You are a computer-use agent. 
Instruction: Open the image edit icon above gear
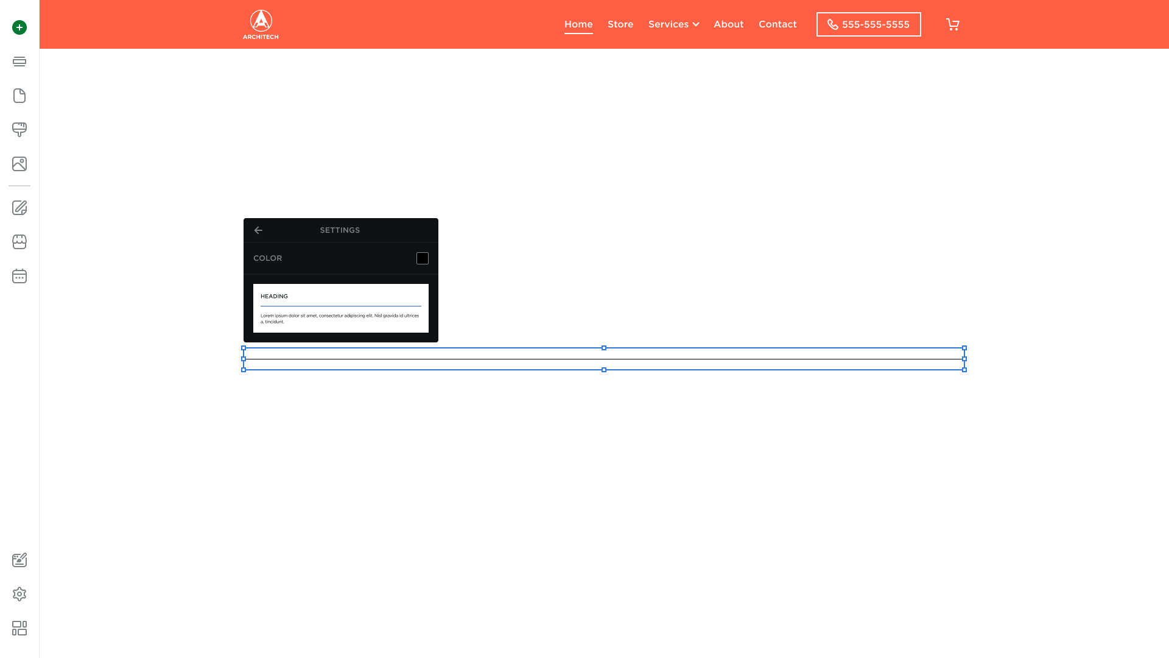[x=19, y=560]
